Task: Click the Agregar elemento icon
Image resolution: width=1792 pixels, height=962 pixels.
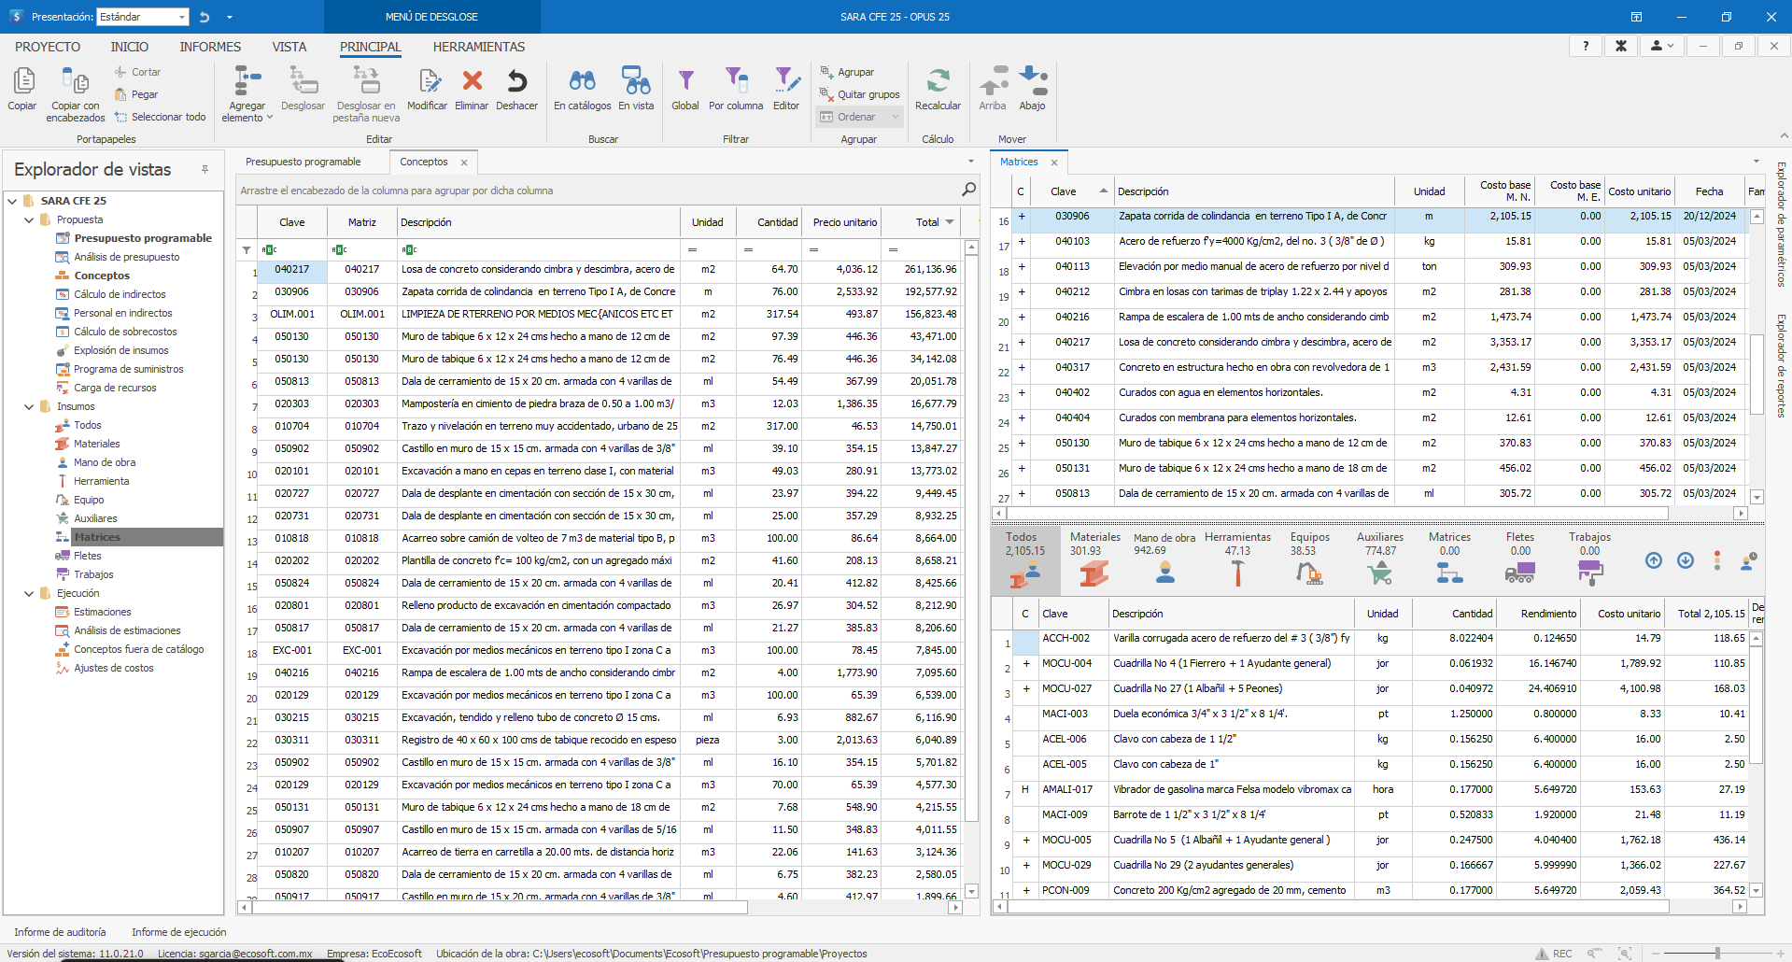Action: point(247,82)
